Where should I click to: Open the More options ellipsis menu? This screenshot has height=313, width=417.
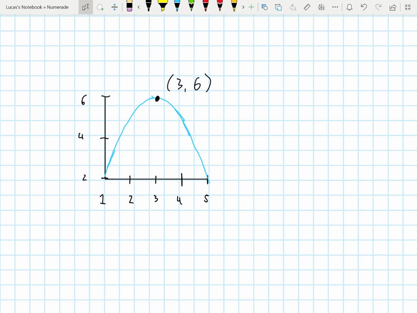click(x=335, y=7)
